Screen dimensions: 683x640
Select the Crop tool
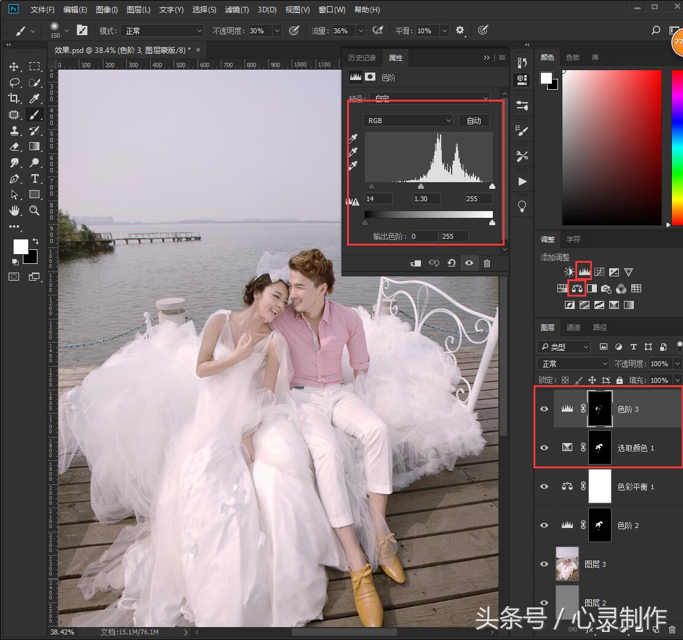pos(15,98)
